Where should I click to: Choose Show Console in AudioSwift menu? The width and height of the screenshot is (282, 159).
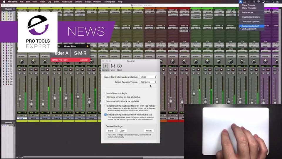(x=251, y=5)
